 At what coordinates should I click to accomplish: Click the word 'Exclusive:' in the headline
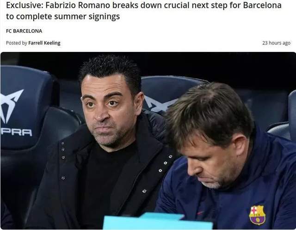pos(25,6)
